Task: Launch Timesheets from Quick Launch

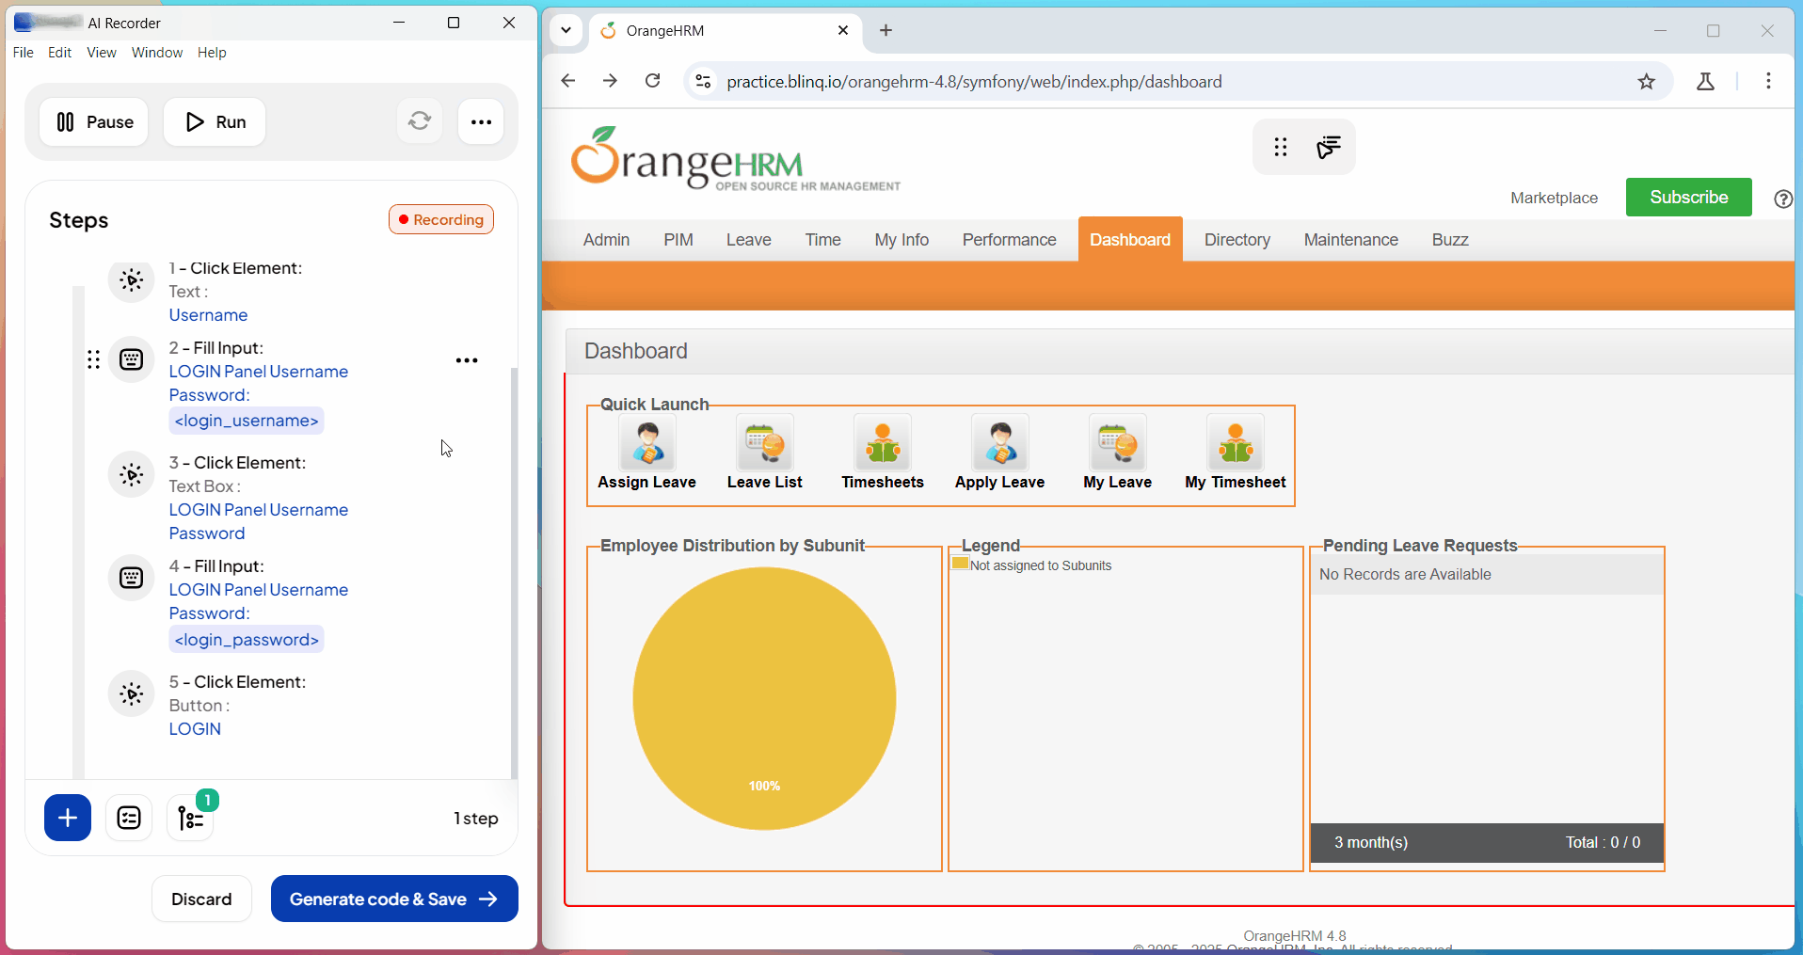Action: click(883, 453)
